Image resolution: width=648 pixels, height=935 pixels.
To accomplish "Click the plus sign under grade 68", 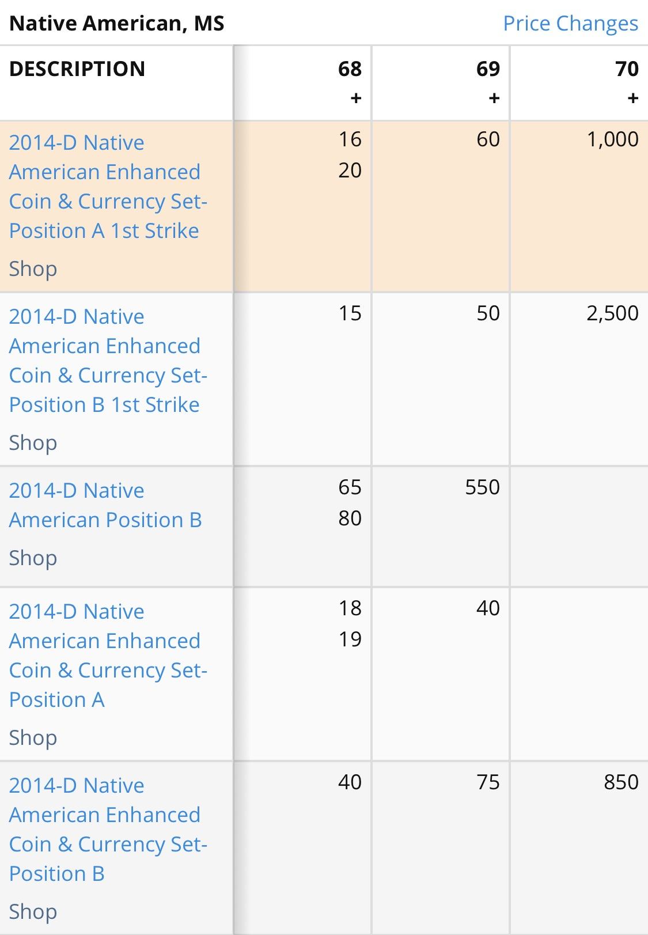I will [x=356, y=99].
